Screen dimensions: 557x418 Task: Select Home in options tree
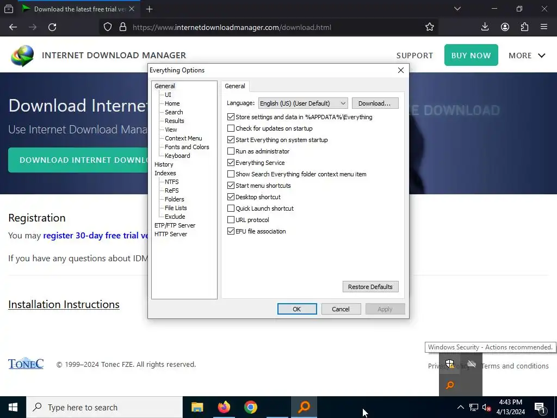pos(172,103)
